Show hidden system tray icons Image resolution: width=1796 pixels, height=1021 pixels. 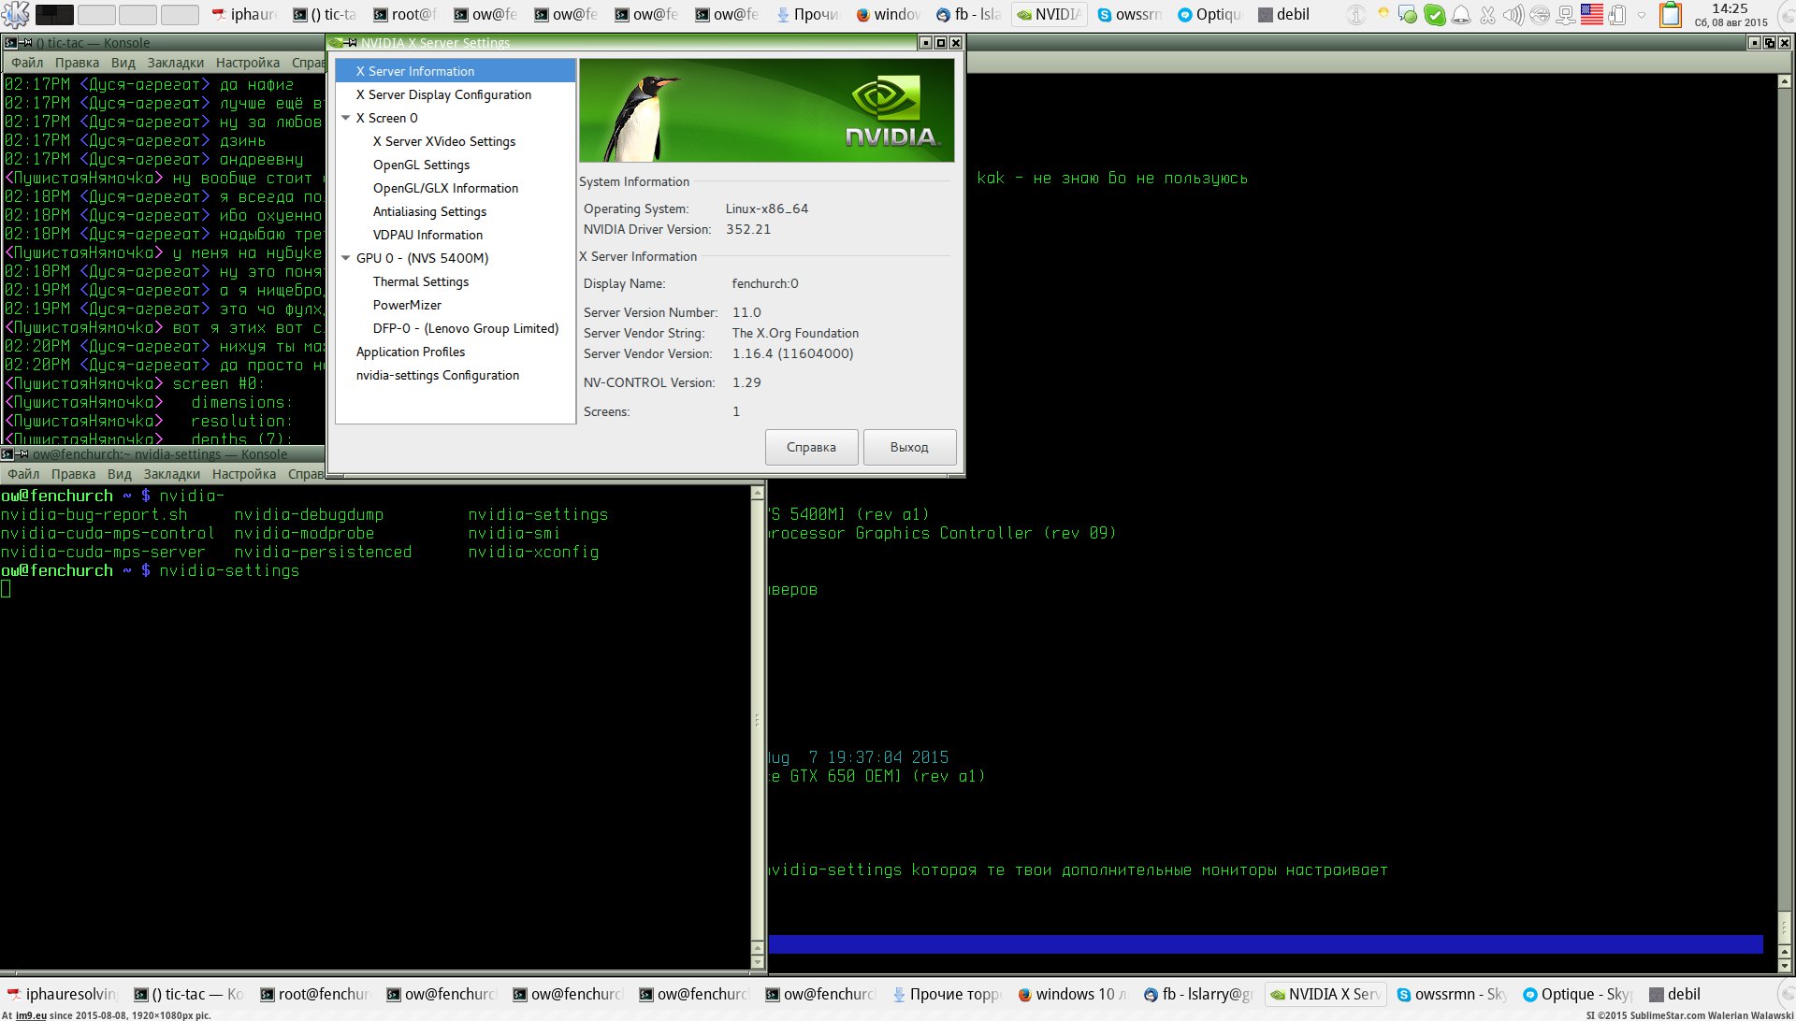1642,15
